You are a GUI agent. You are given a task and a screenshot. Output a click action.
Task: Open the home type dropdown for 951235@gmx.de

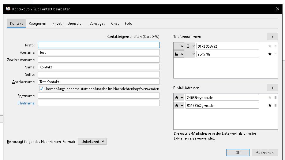(x=179, y=106)
